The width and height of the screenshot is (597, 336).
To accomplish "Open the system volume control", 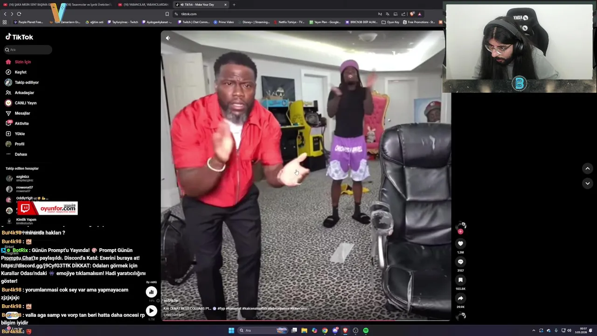I will tap(569, 330).
